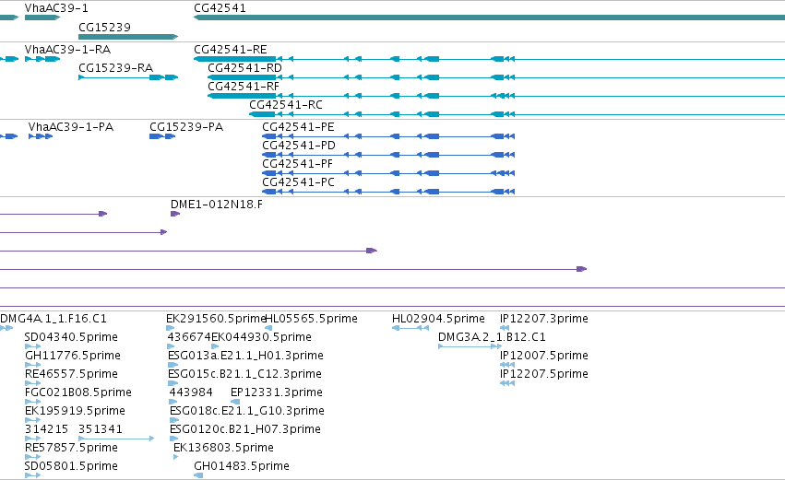Click protein CG15239-PA label
This screenshot has width=785, height=480.
[186, 127]
